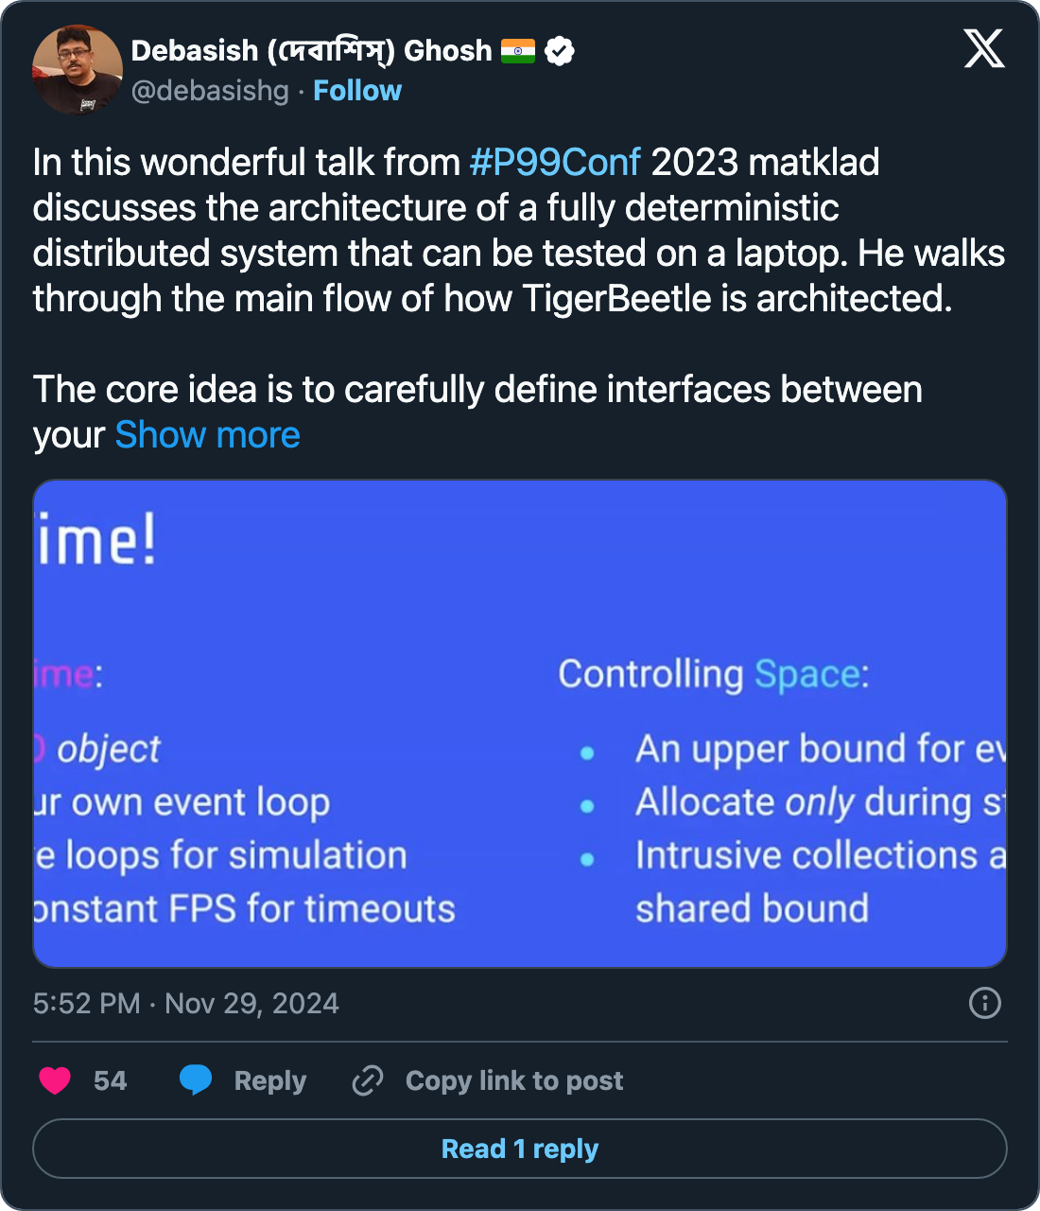Click the Reply text label

point(269,1080)
